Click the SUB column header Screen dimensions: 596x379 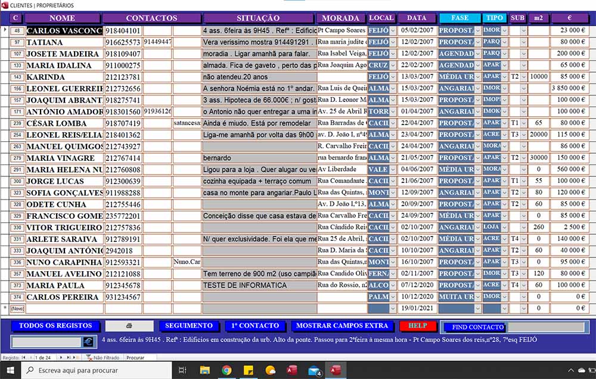pos(517,18)
